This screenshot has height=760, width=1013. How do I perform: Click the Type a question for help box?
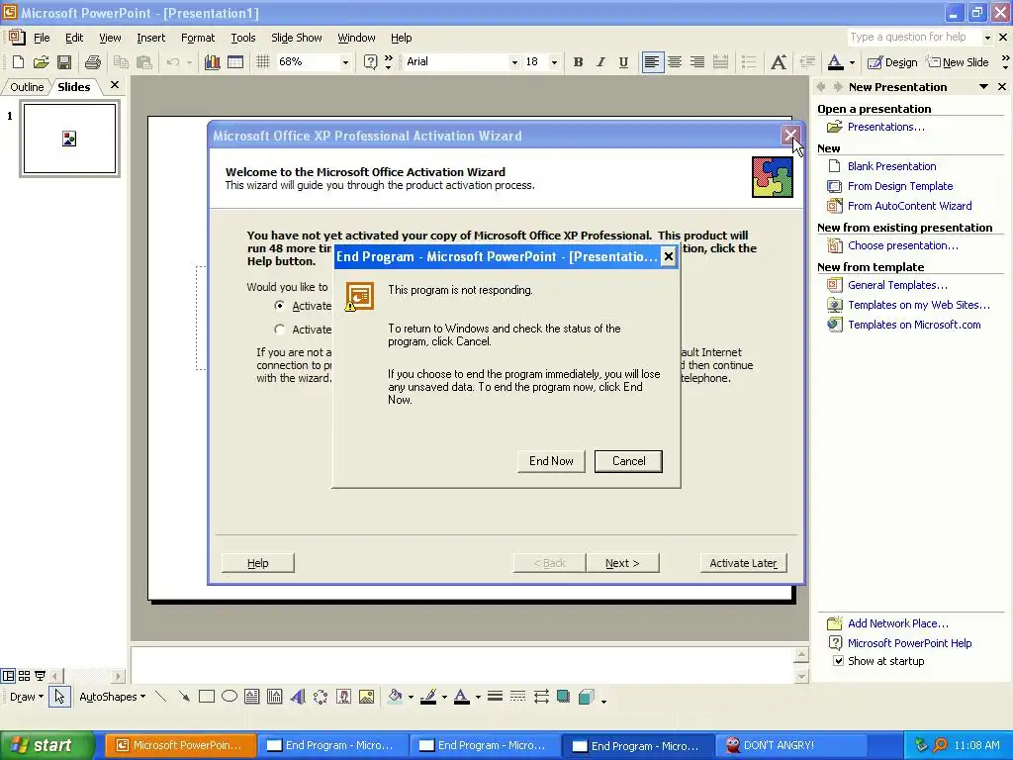(x=914, y=37)
